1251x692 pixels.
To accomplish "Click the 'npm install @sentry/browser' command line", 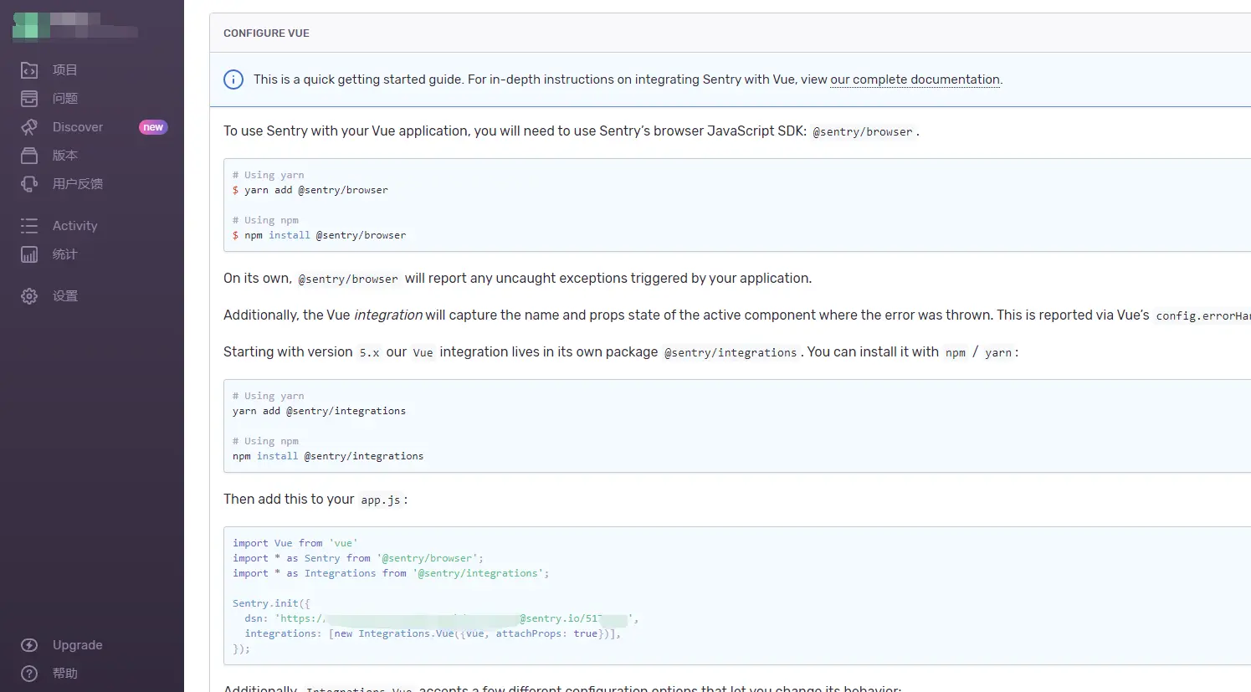I will tap(320, 235).
